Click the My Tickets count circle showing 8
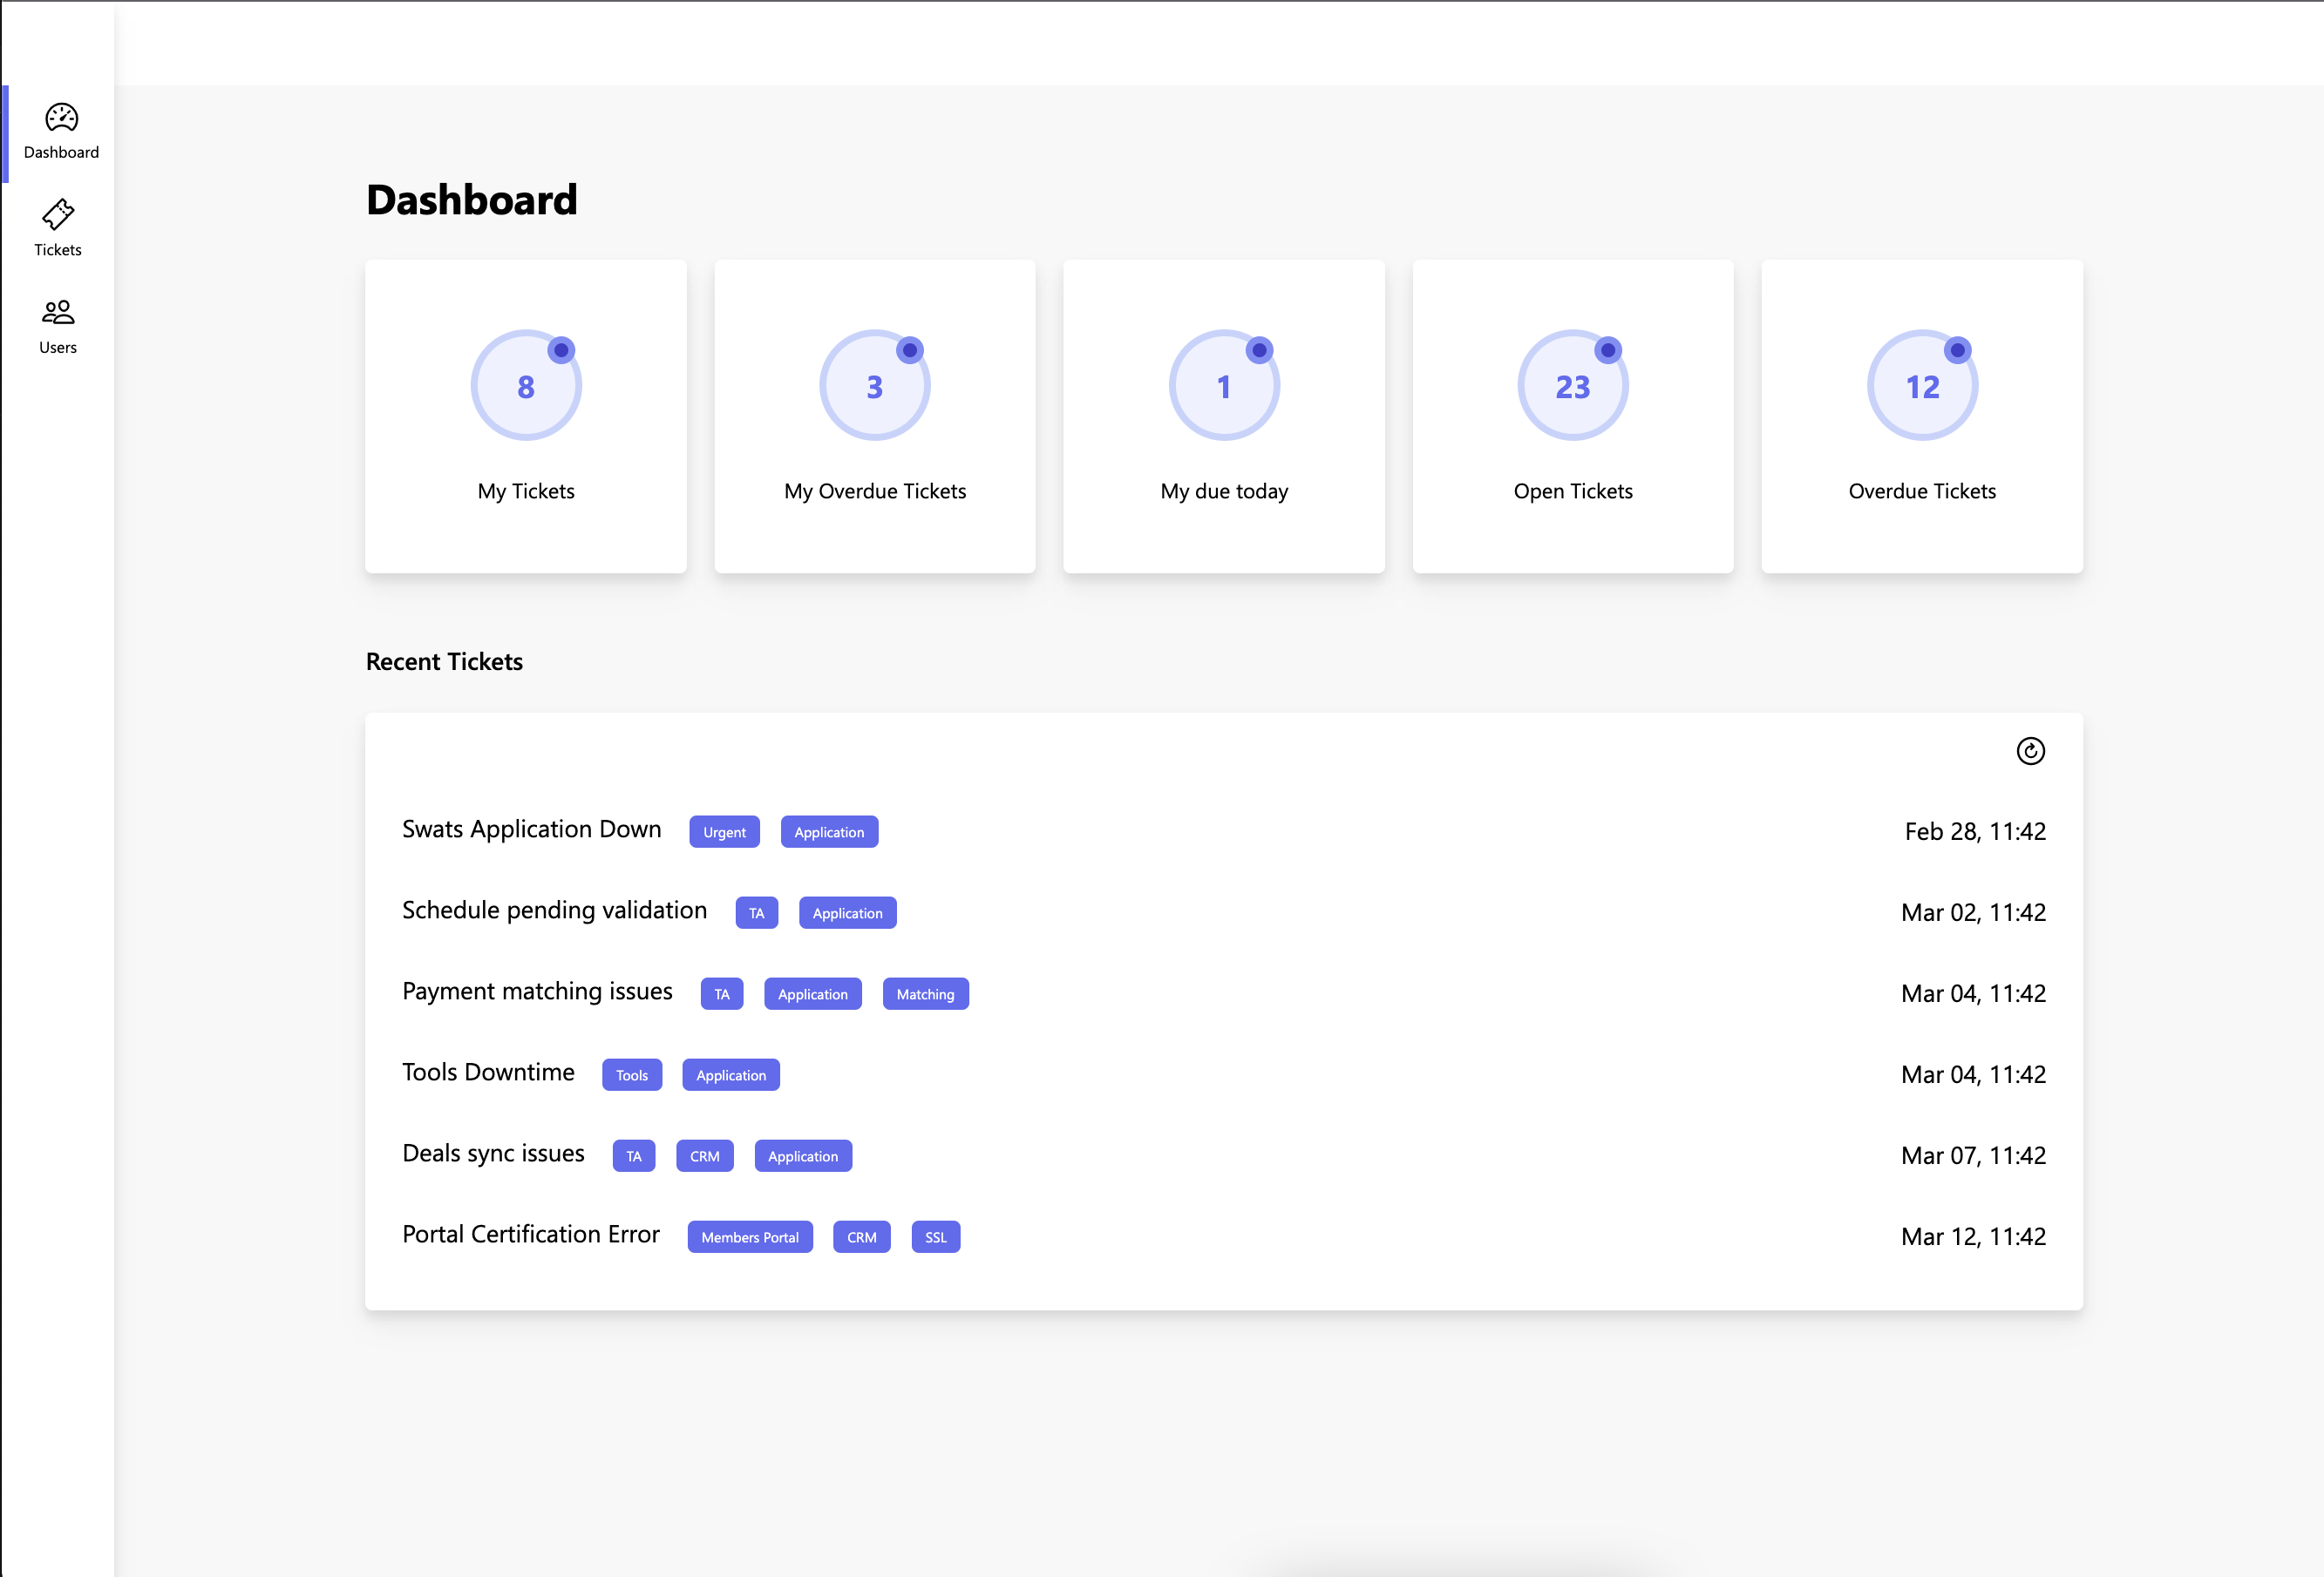Image resolution: width=2324 pixels, height=1577 pixels. click(x=526, y=386)
